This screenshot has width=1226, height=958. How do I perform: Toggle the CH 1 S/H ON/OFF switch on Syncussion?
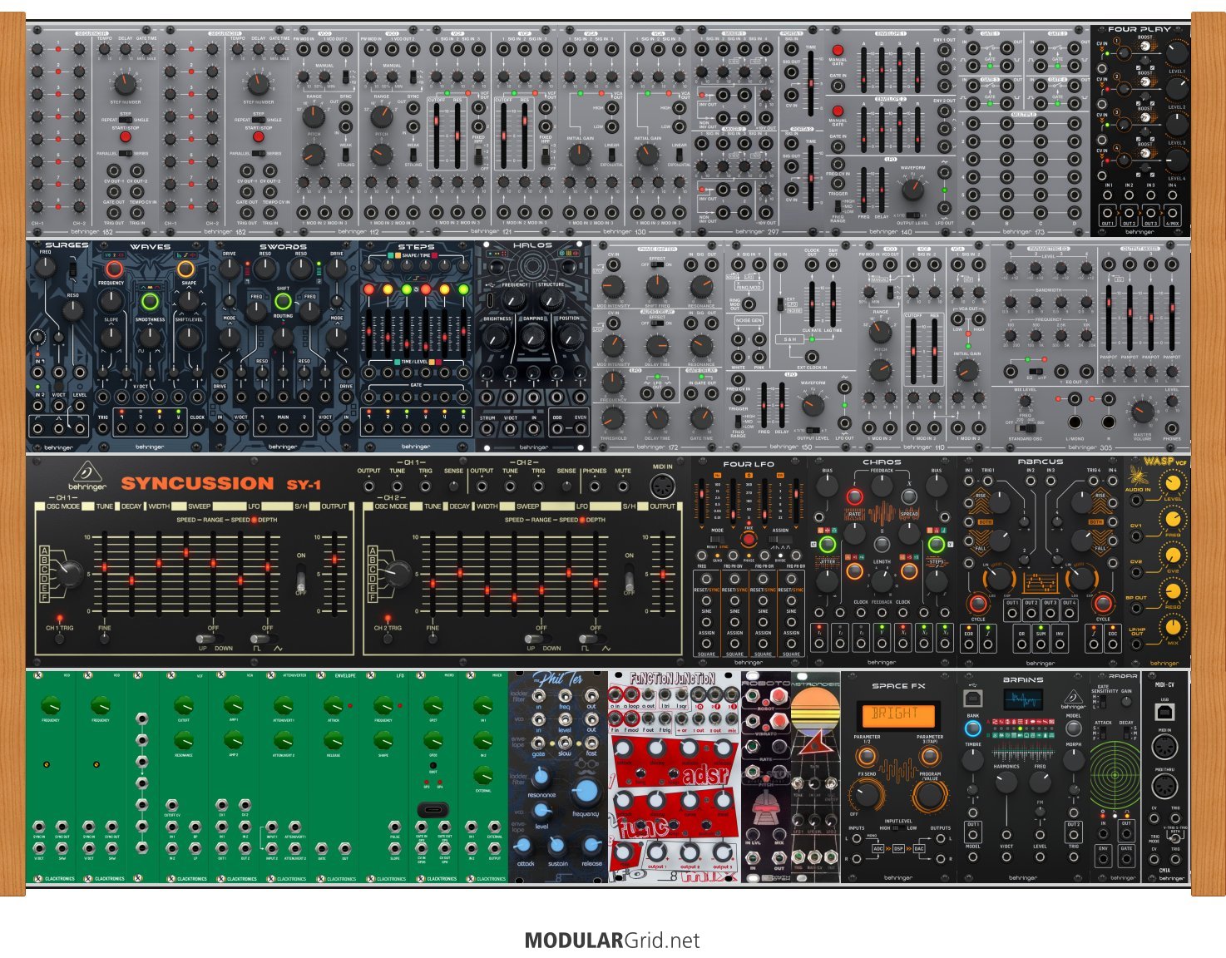coord(301,577)
